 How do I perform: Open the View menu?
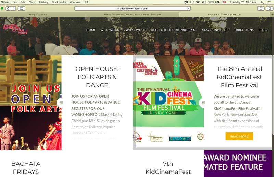[x=32, y=2]
